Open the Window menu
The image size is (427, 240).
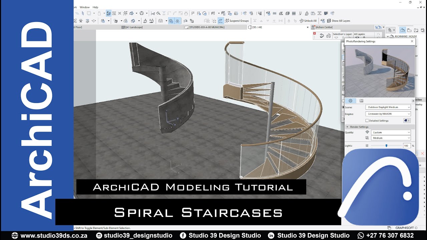pos(85,7)
